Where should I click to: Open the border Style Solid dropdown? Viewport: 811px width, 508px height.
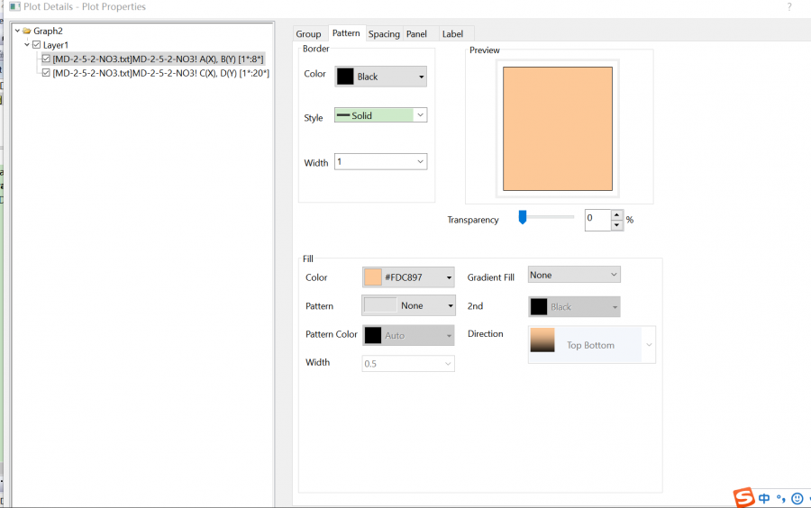point(420,115)
